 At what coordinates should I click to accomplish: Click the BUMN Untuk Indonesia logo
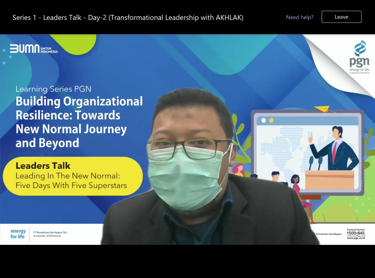[34, 49]
